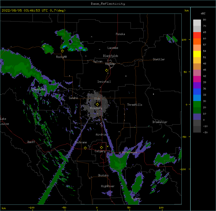Click the Airdrie city label
The height and width of the screenshot is (211, 216).
pos(101,135)
